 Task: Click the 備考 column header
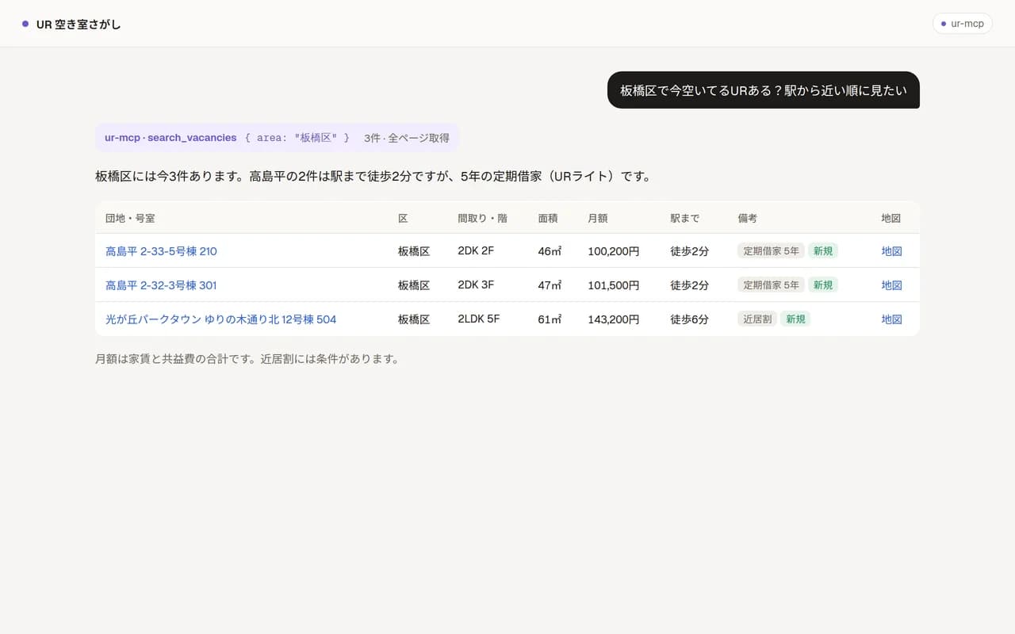(x=748, y=218)
